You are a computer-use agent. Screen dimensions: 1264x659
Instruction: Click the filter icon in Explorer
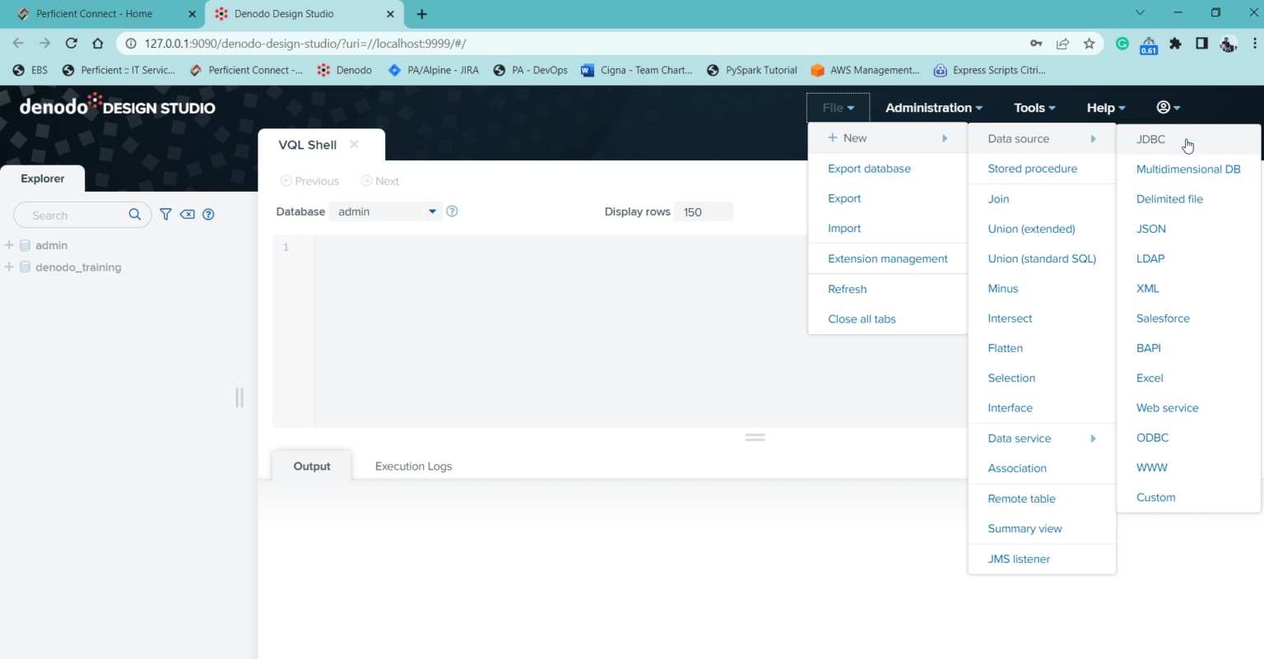tap(165, 215)
